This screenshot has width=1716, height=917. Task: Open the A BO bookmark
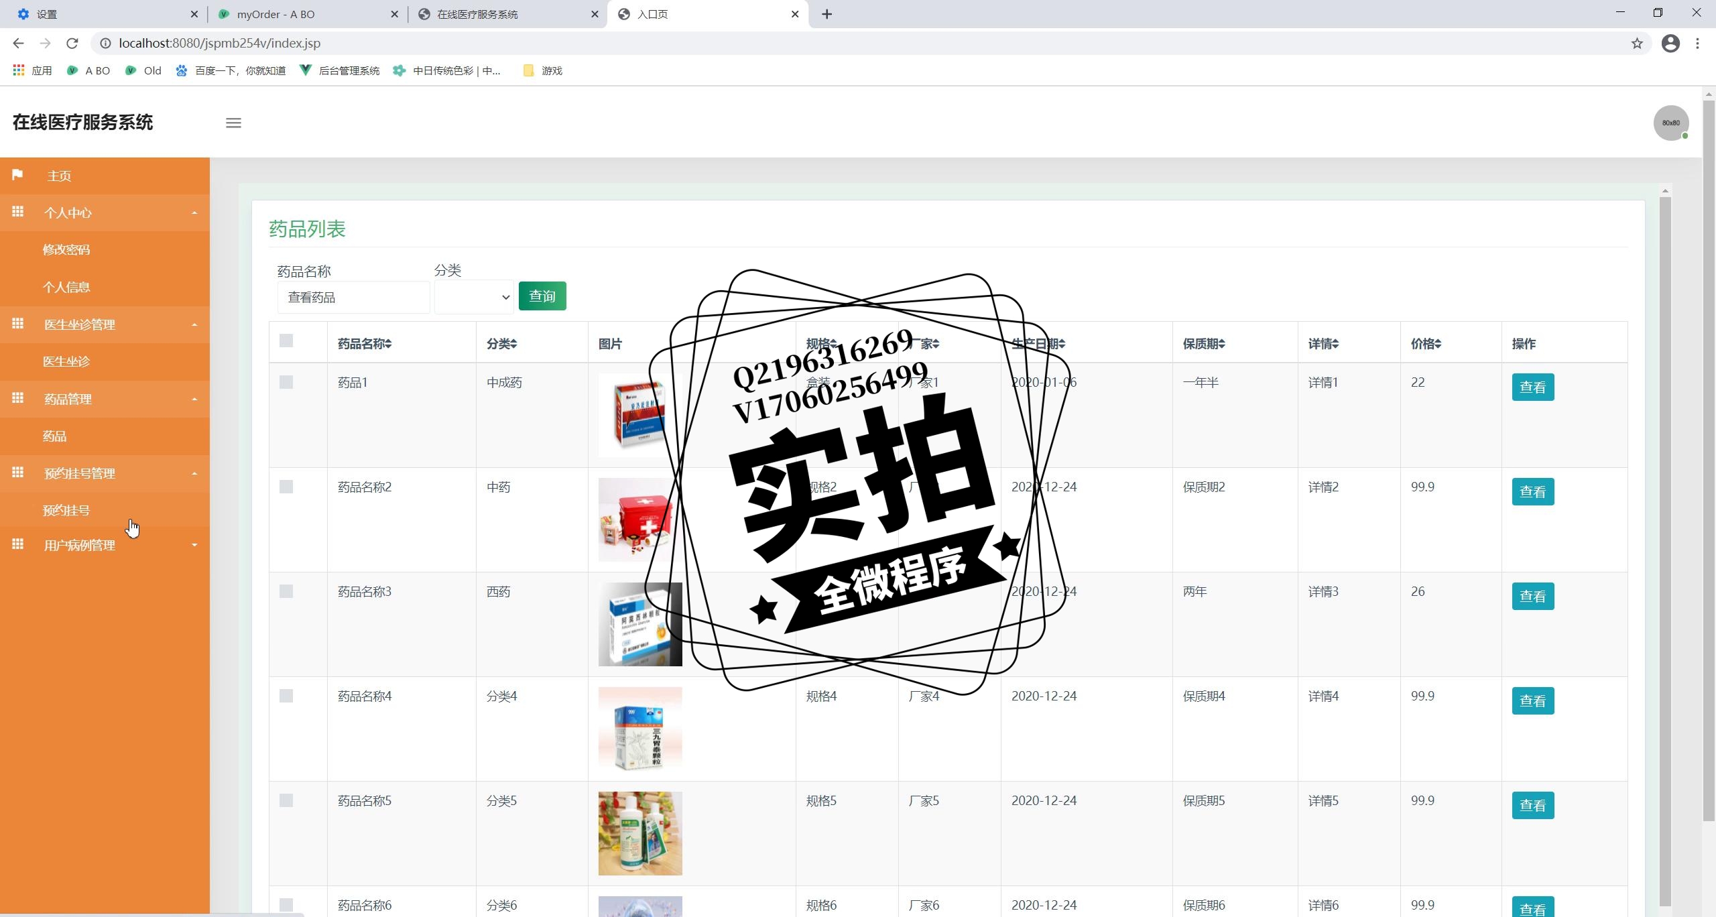pos(88,70)
